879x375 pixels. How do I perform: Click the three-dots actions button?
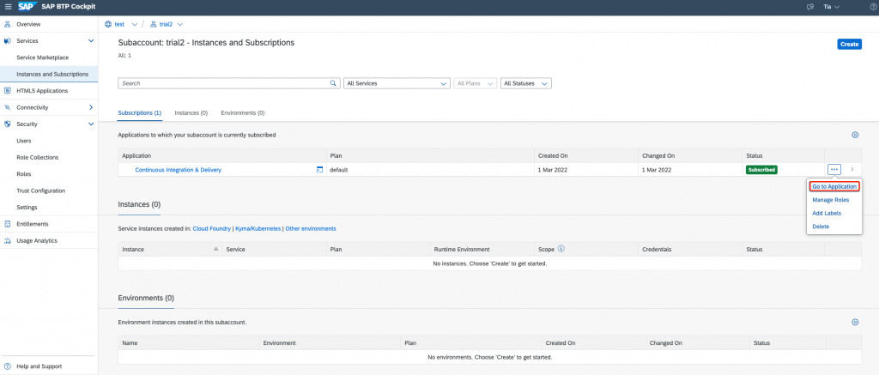(x=834, y=169)
